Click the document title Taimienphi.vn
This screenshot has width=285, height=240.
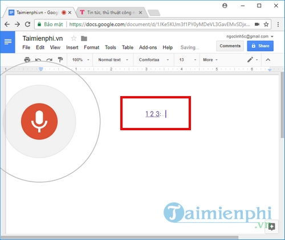(43, 39)
